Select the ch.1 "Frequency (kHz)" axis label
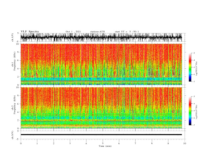This screenshot has height=161, width=208. pos(15,61)
